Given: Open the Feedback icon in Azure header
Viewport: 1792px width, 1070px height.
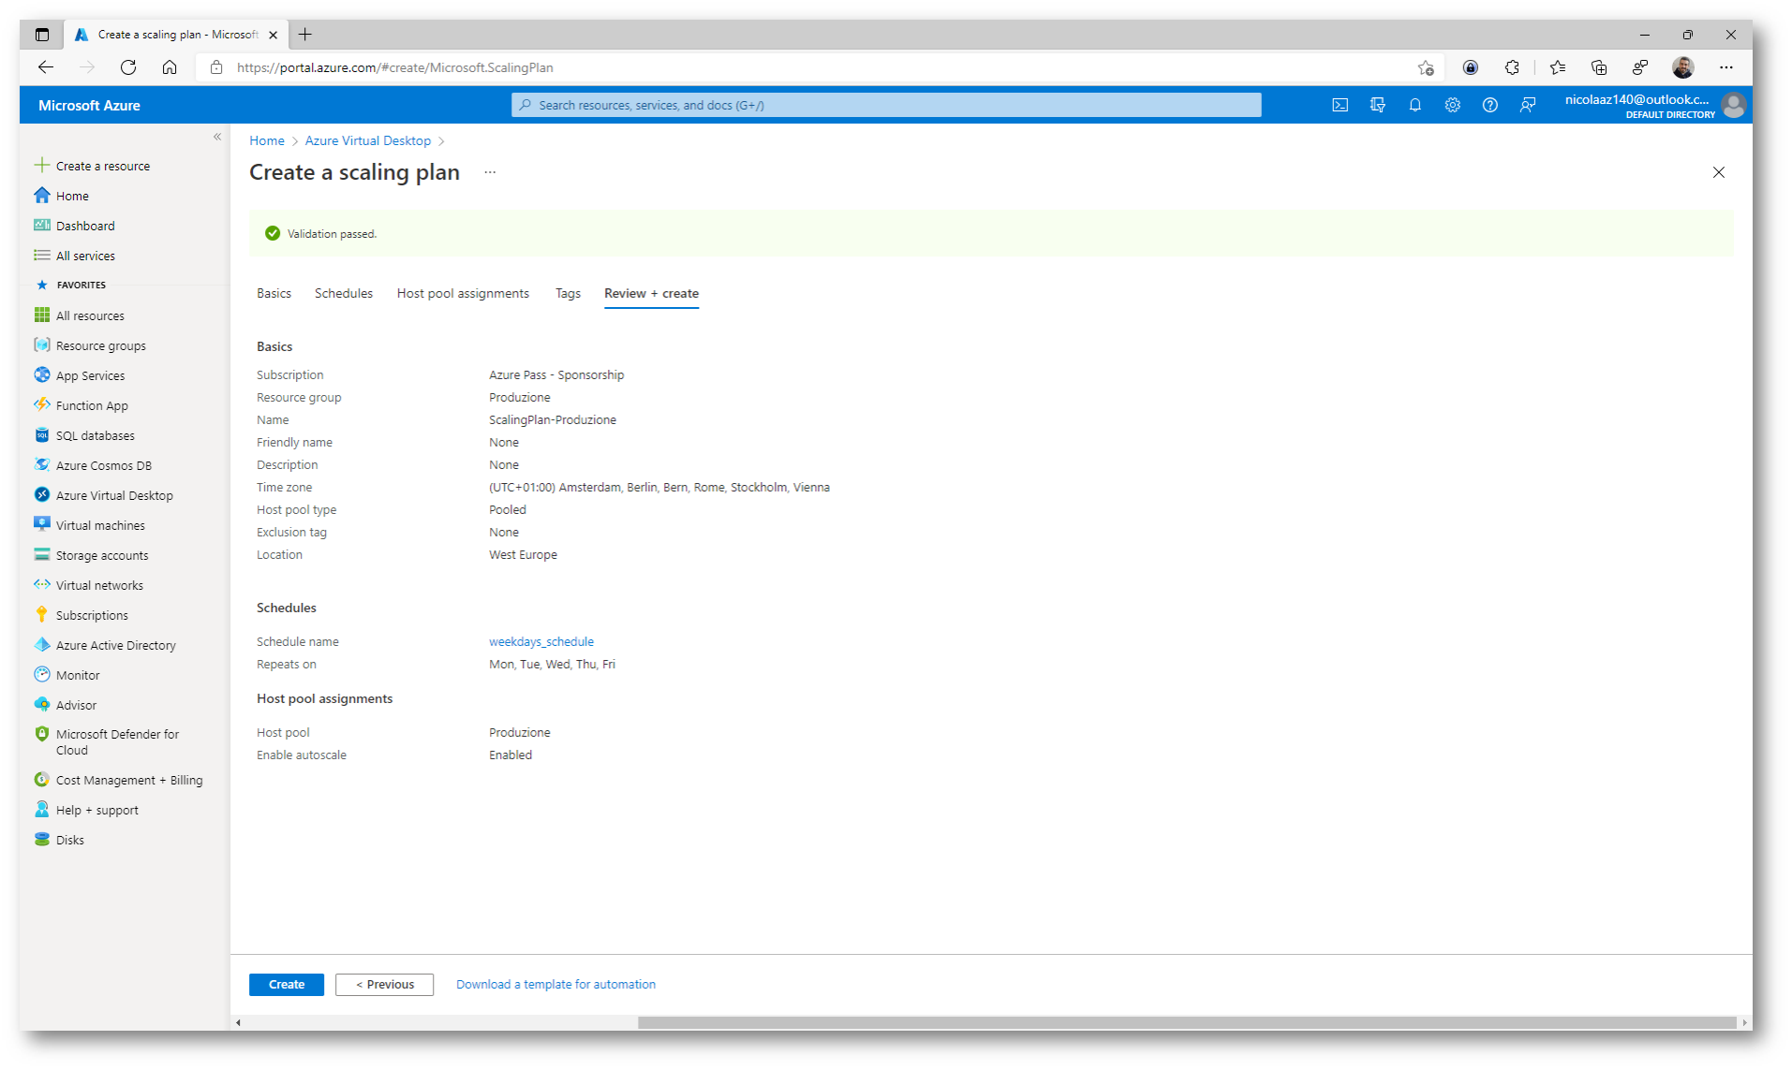Looking at the screenshot, I should coord(1528,105).
